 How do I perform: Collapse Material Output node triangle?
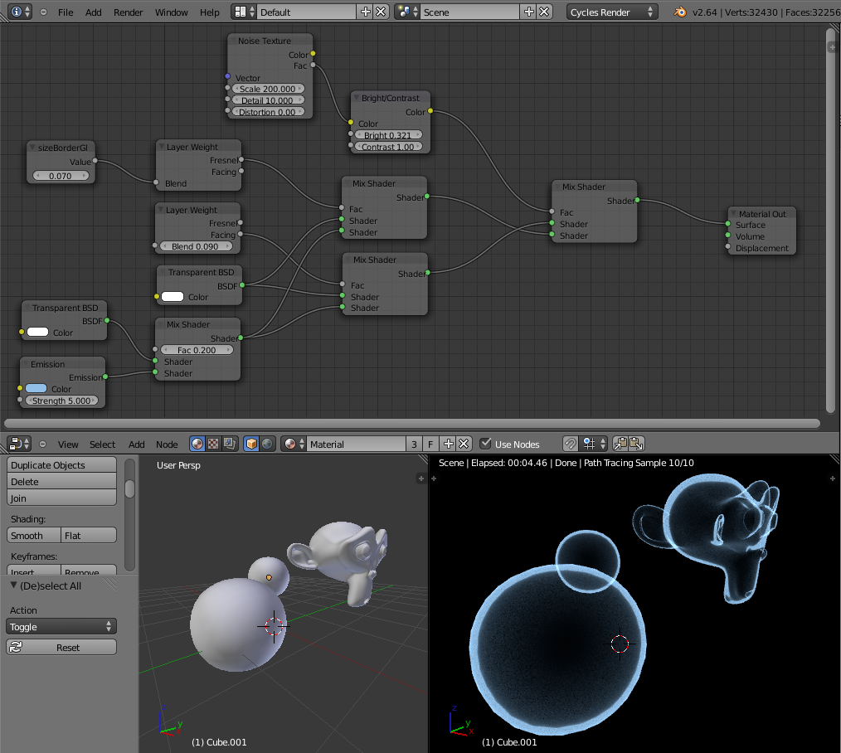(734, 213)
